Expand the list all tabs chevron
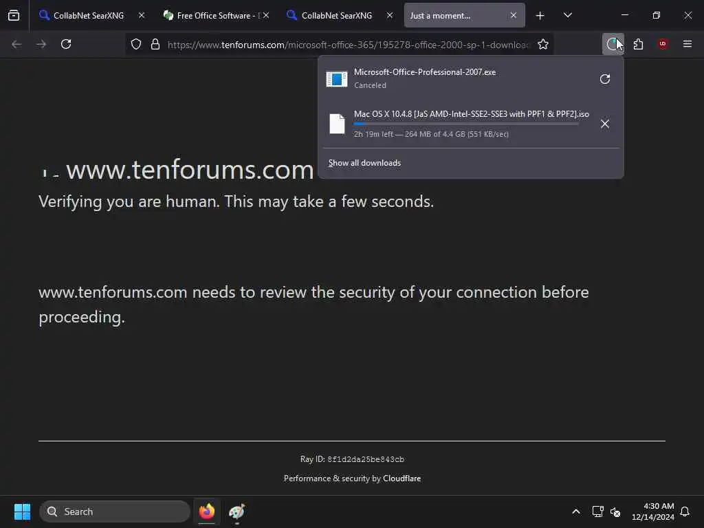This screenshot has height=528, width=704. [567, 15]
